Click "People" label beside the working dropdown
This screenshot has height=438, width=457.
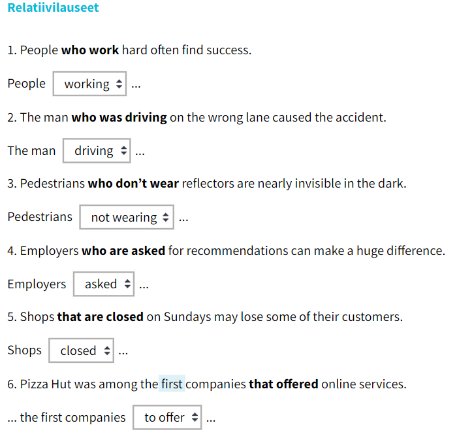click(x=27, y=84)
